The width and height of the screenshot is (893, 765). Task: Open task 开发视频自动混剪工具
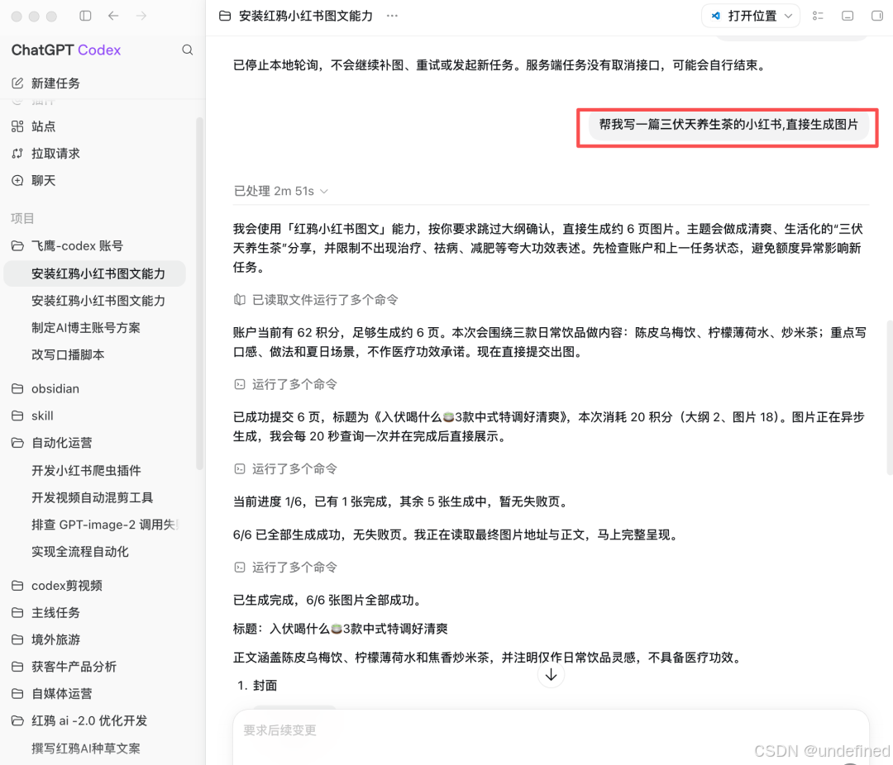point(93,497)
